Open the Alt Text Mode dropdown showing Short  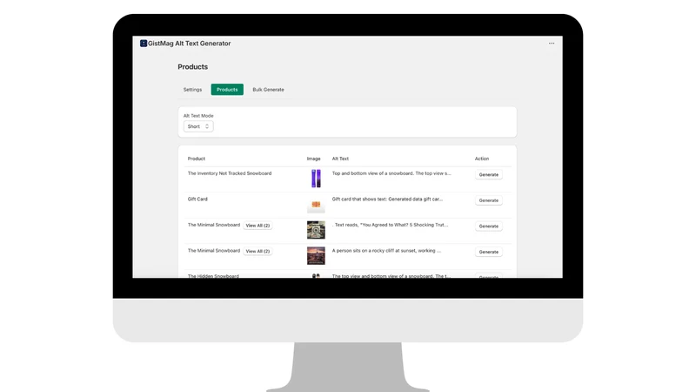point(198,126)
